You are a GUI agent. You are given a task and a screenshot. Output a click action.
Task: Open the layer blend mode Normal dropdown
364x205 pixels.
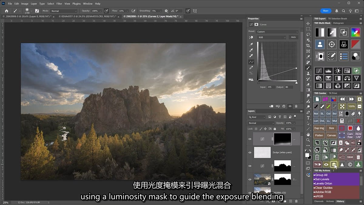point(261,123)
